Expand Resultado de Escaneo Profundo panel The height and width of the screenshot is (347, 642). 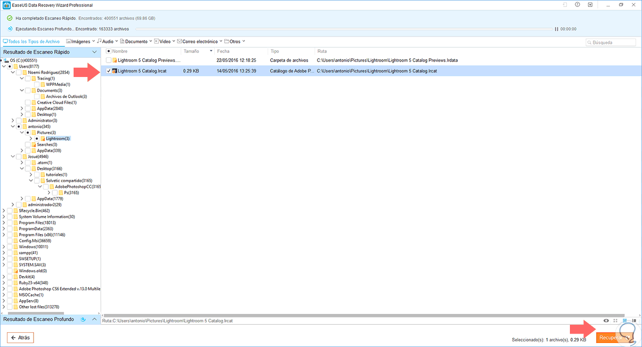[94, 319]
